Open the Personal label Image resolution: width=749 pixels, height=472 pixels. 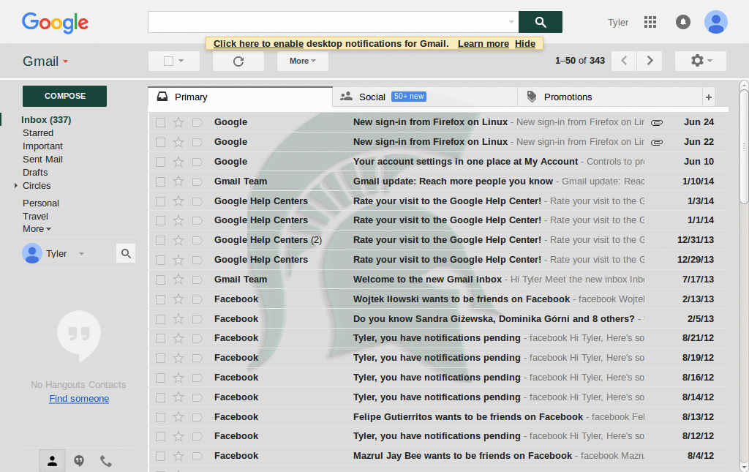pyautogui.click(x=41, y=203)
